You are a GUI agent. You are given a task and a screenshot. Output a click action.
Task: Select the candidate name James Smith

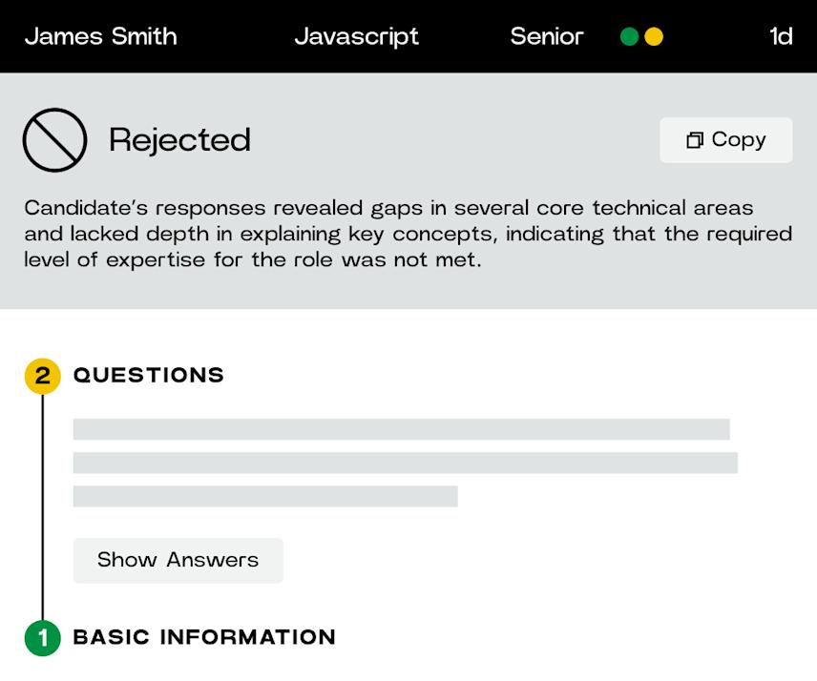(x=100, y=36)
